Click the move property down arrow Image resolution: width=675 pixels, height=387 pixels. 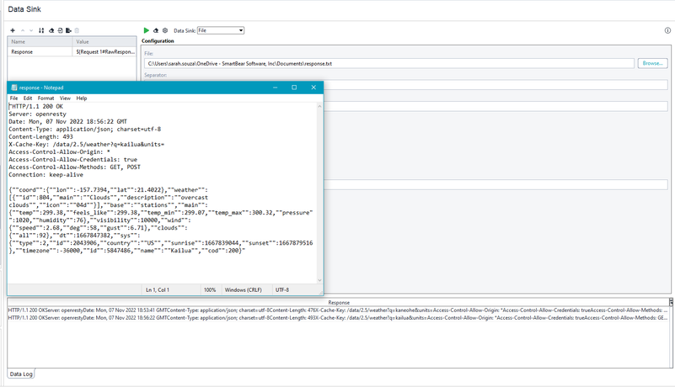[32, 30]
